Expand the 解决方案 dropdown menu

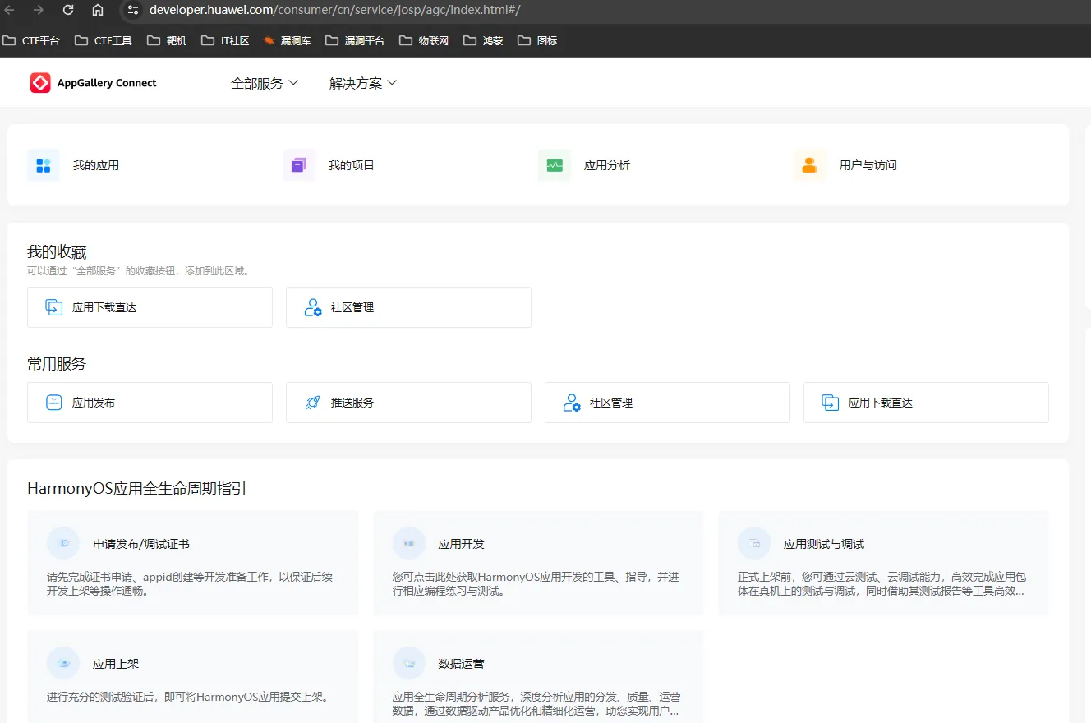[x=363, y=83]
